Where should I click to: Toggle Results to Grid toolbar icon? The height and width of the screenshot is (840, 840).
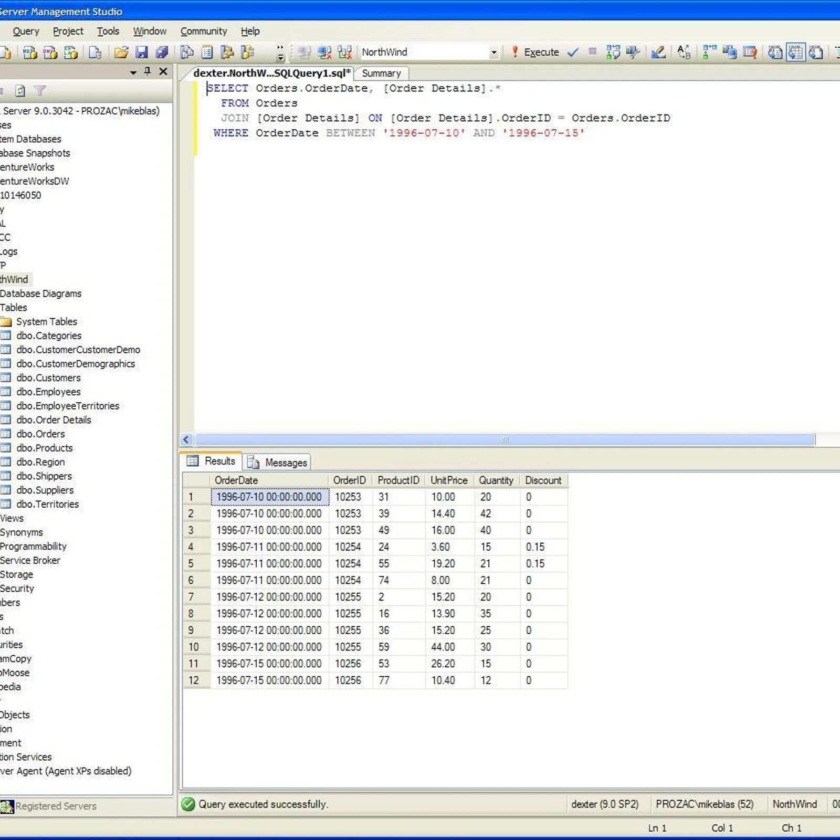795,52
